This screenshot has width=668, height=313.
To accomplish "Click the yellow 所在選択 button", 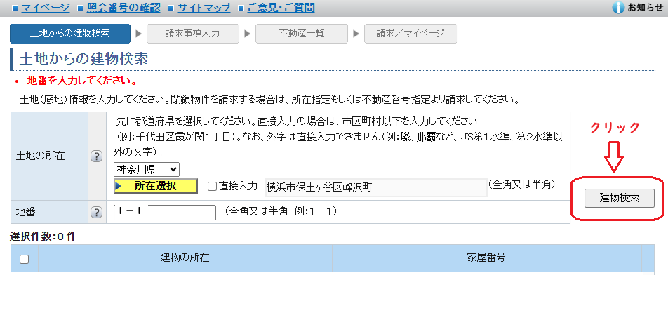I will pos(155,187).
